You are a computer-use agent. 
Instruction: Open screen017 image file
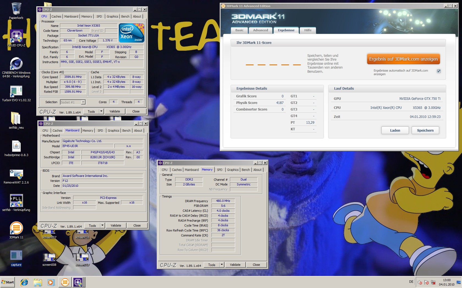pyautogui.click(x=82, y=259)
